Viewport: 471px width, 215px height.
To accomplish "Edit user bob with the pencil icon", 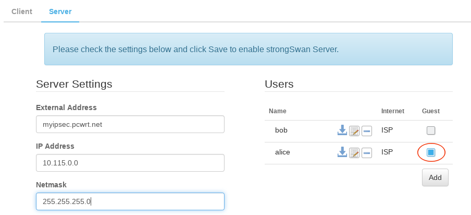I will pos(354,131).
